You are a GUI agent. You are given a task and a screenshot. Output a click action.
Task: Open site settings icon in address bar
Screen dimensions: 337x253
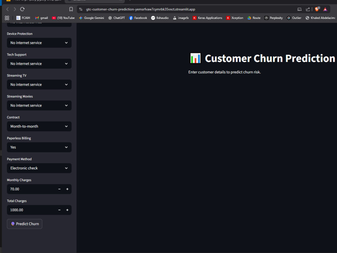(81, 9)
